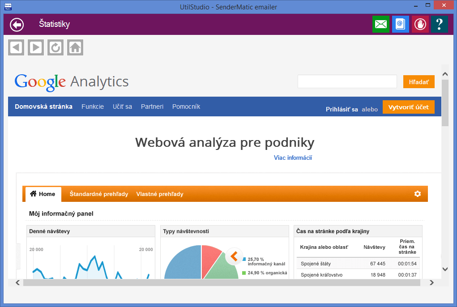Close the SenderMatic emailer window

coord(444,5)
